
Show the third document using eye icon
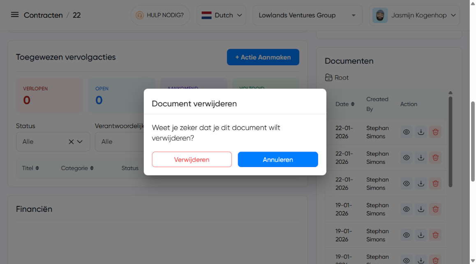point(406,184)
